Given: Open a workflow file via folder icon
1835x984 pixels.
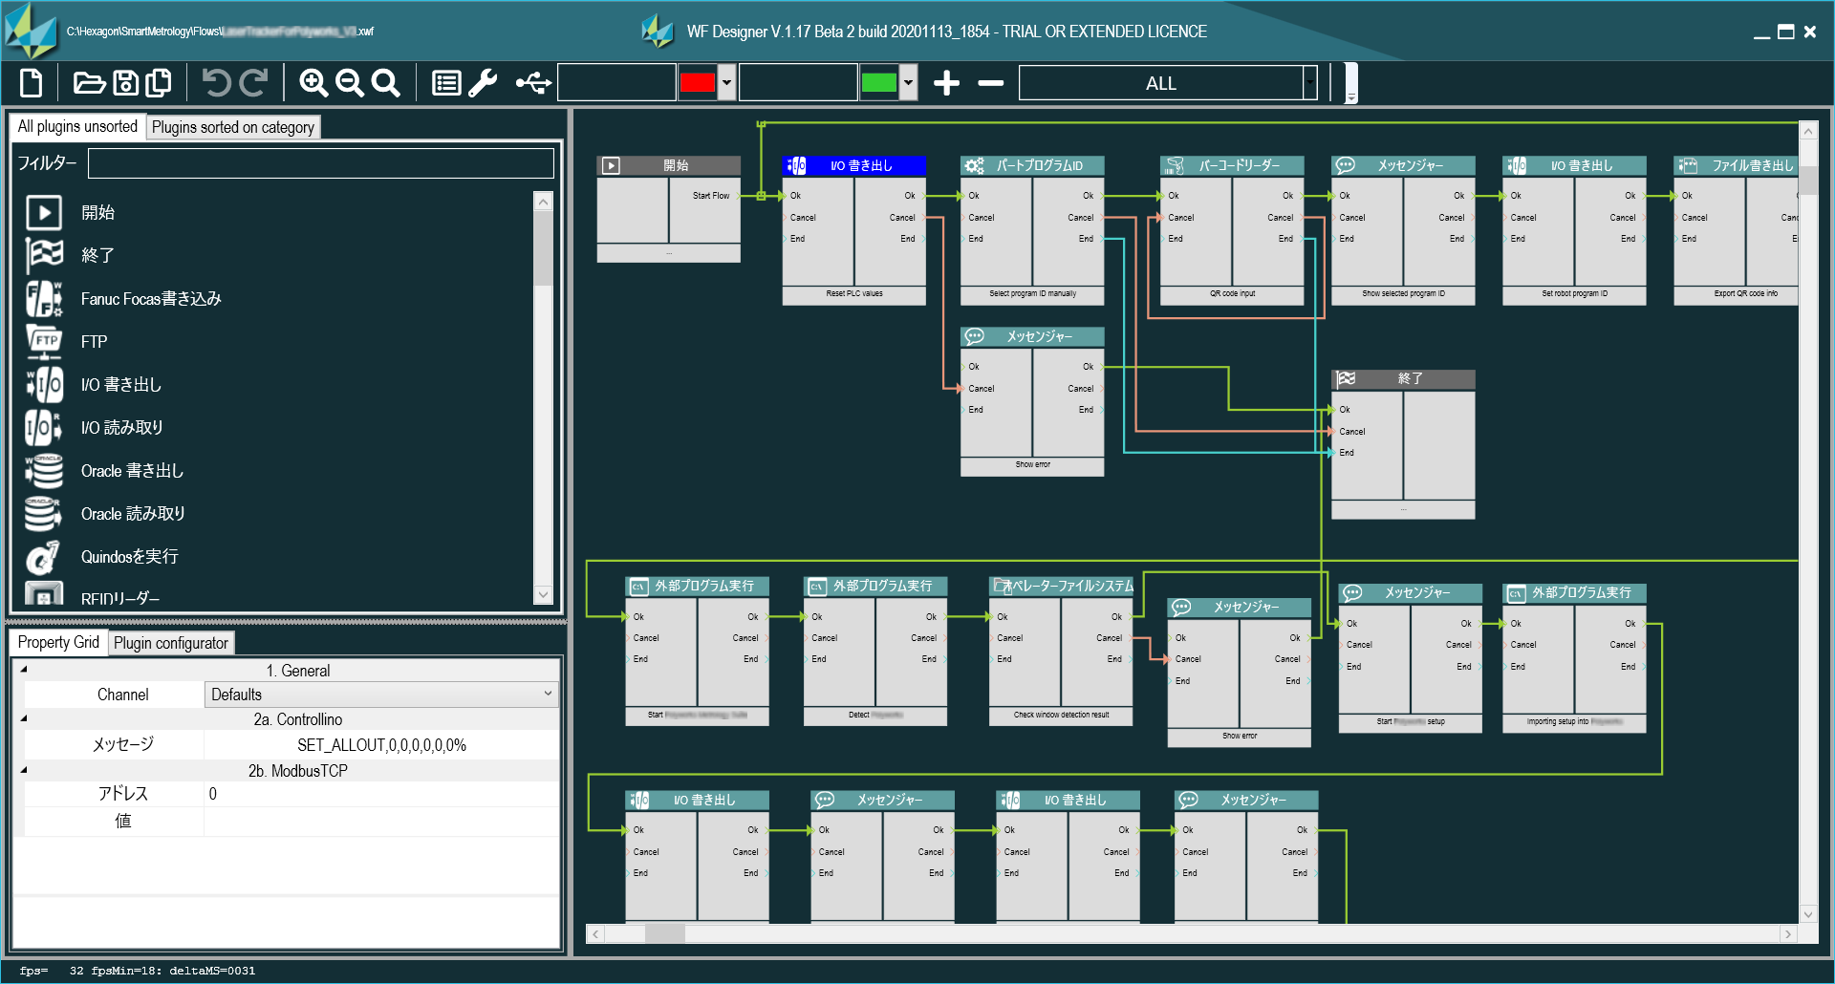Looking at the screenshot, I should coord(89,83).
